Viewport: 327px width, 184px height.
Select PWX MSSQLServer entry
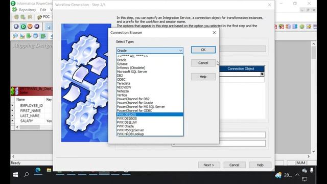[x=150, y=130]
